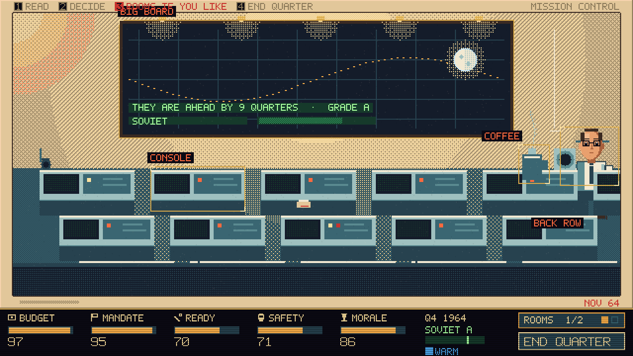The image size is (633, 356).
Task: Click the "Q4 1964" quarter text
Action: click(x=445, y=318)
